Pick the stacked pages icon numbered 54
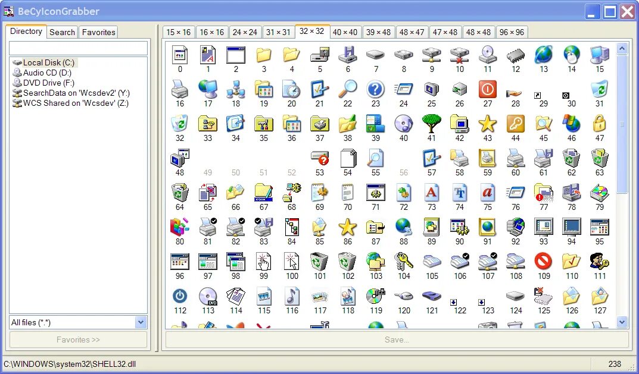The width and height of the screenshot is (639, 374). 348,158
